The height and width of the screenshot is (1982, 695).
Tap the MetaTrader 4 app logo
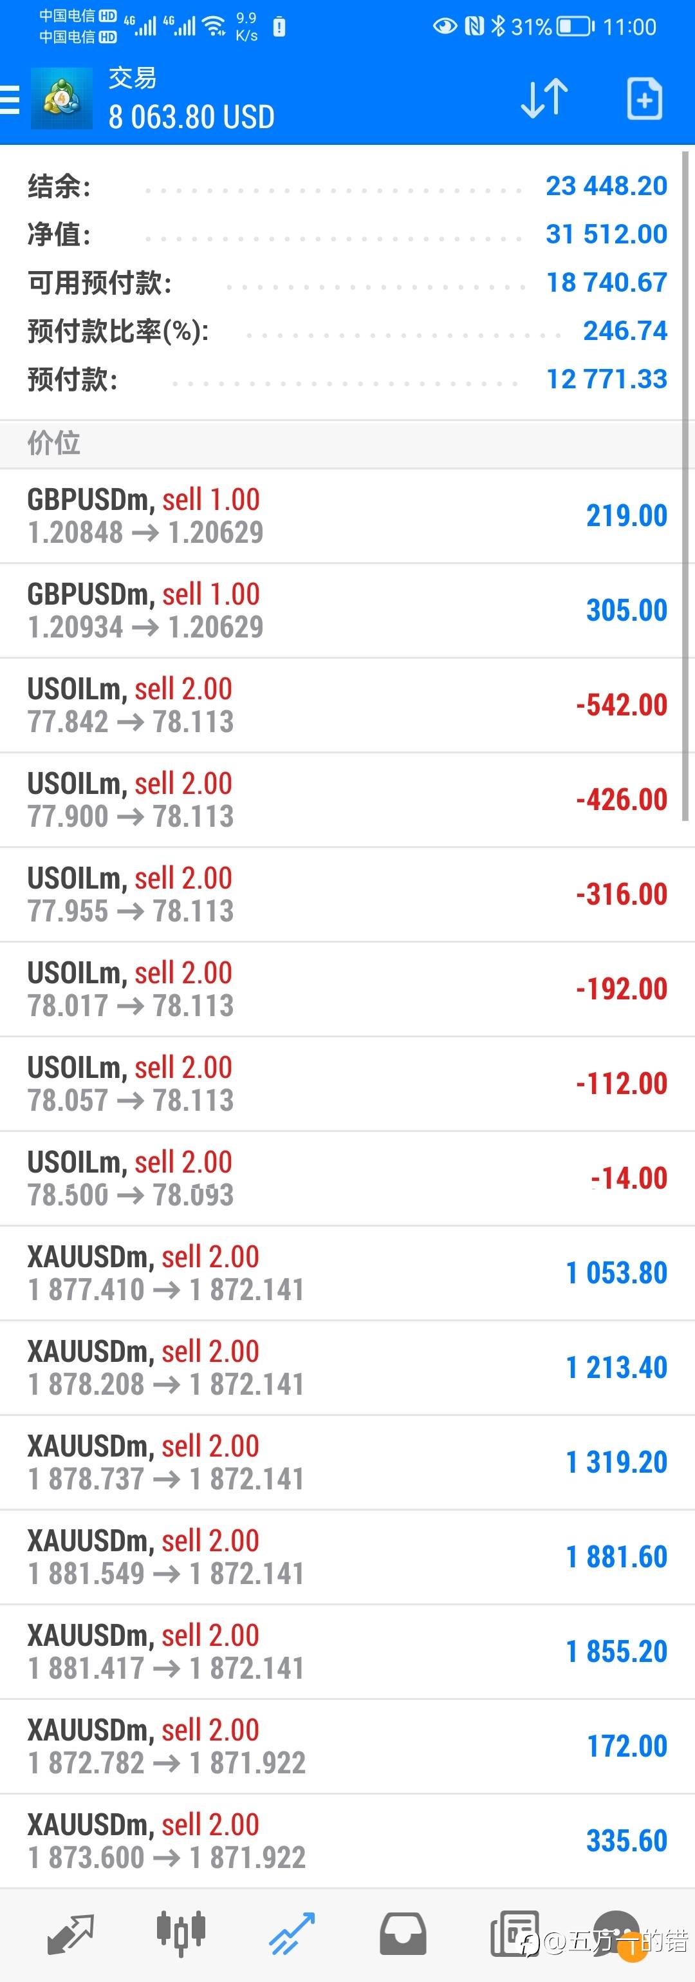pyautogui.click(x=62, y=99)
